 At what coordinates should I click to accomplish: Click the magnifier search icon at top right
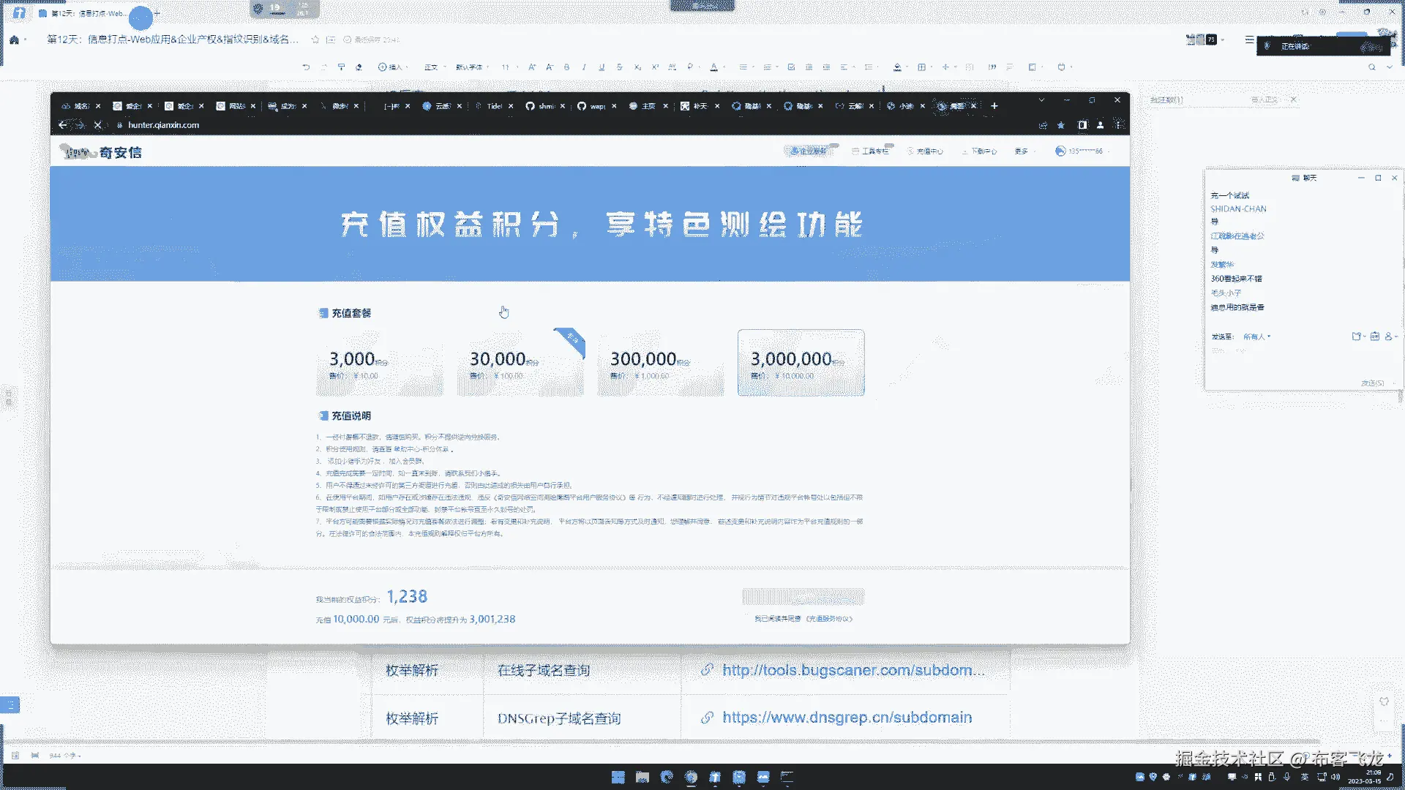[1372, 67]
